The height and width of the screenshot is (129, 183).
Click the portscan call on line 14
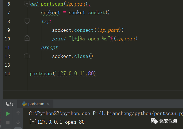[41, 74]
